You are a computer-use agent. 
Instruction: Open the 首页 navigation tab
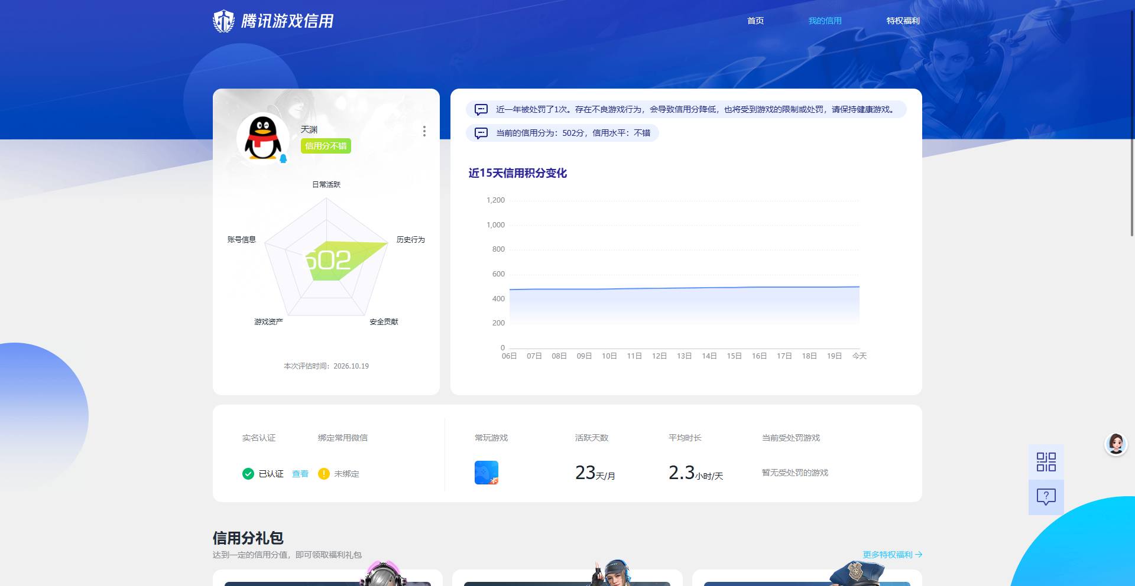pos(755,21)
